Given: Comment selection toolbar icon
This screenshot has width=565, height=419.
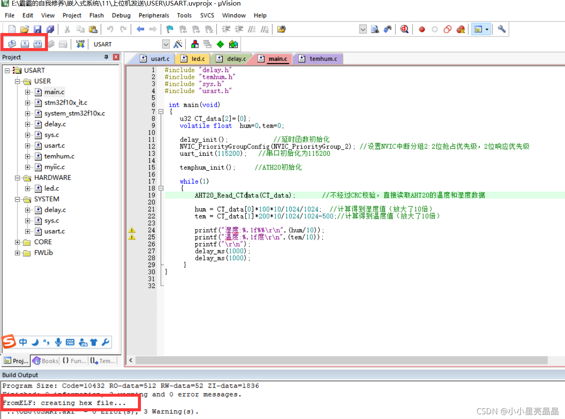Looking at the screenshot, I should [252, 29].
